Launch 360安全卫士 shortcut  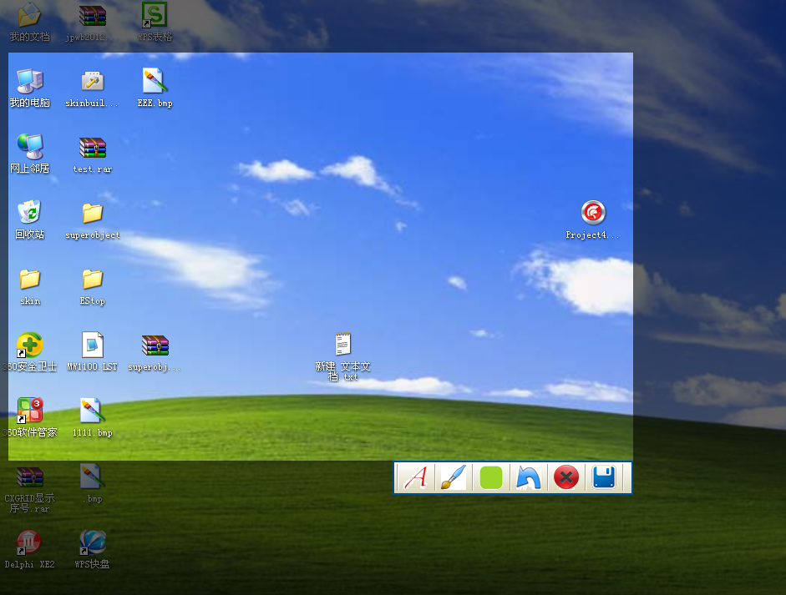(x=30, y=352)
